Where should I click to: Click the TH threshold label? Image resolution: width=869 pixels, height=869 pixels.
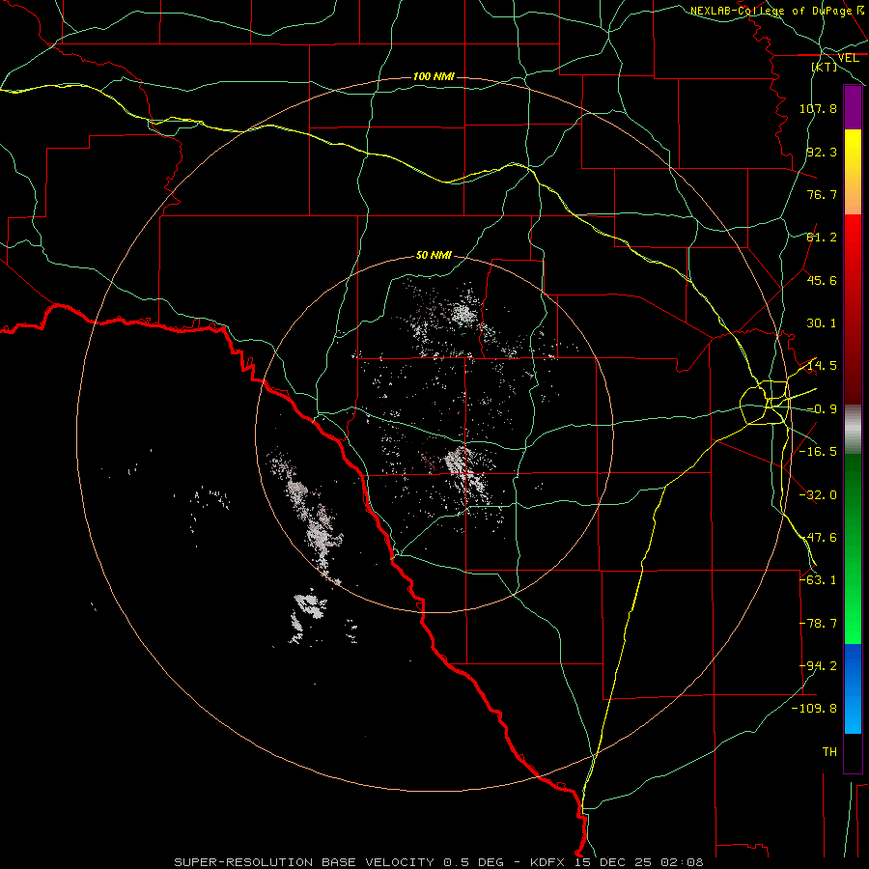(x=829, y=752)
